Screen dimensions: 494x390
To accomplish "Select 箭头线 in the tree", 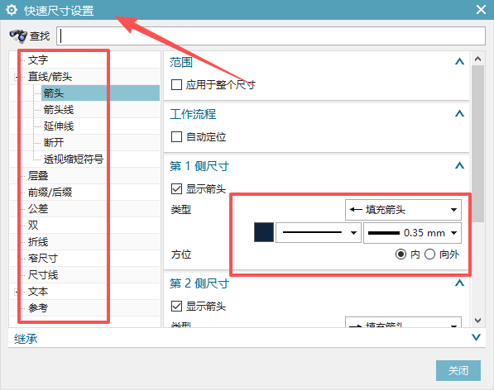I will pos(59,110).
